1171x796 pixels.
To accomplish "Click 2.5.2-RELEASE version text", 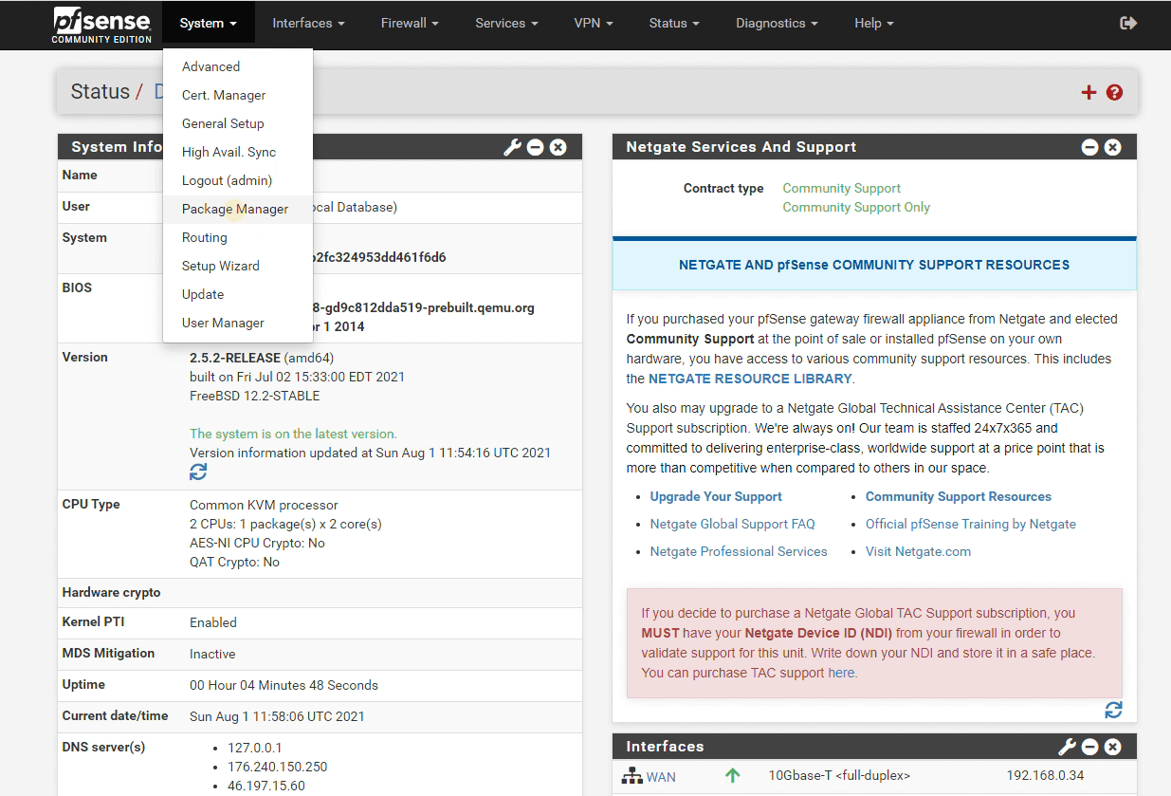I will tap(235, 358).
